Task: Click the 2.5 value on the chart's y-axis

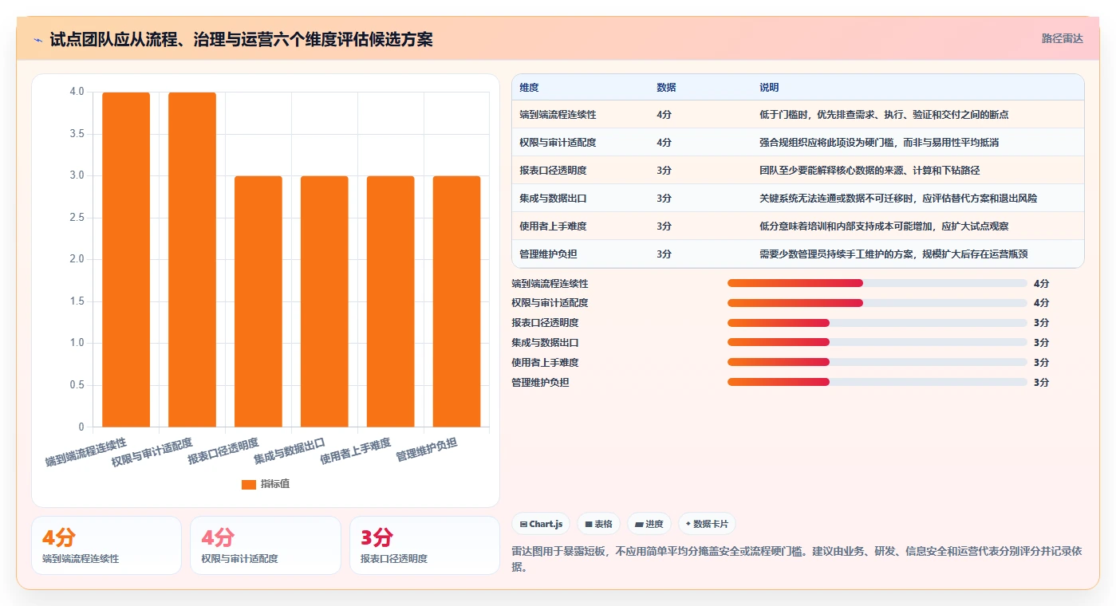Action: [x=77, y=218]
